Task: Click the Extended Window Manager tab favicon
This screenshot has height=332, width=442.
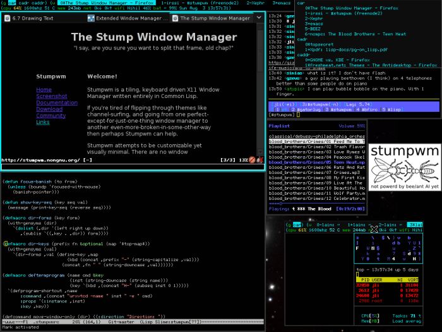Action: coord(90,19)
